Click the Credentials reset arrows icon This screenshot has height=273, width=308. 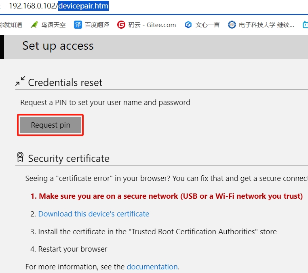point(20,81)
